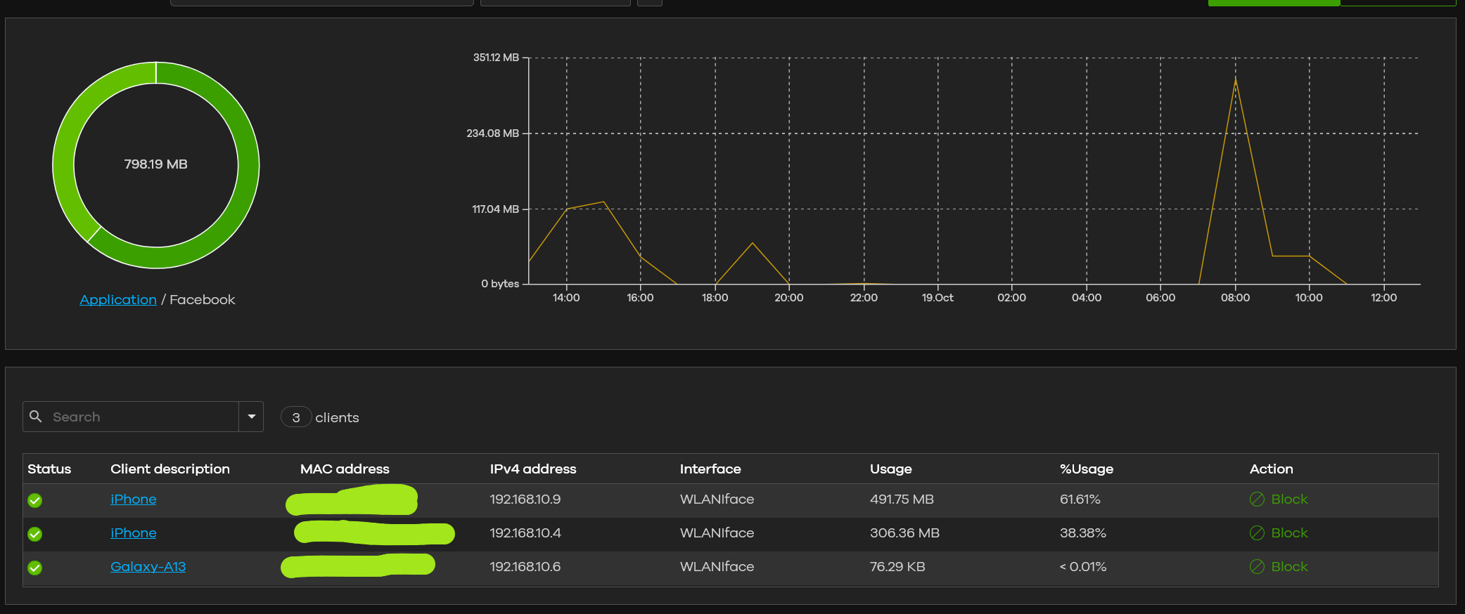Screen dimensions: 1465x614
Task: Open the iPhone client at 192.168.10.4
Action: 134,533
